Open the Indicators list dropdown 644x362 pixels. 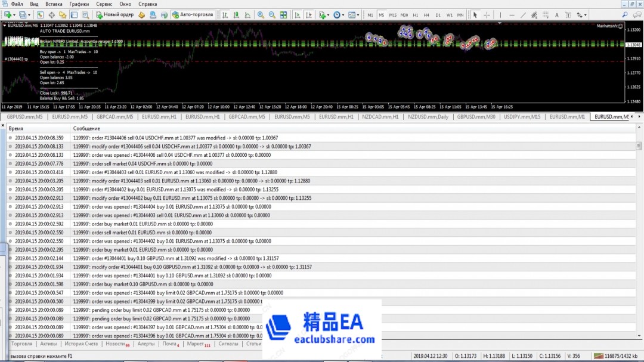point(324,15)
